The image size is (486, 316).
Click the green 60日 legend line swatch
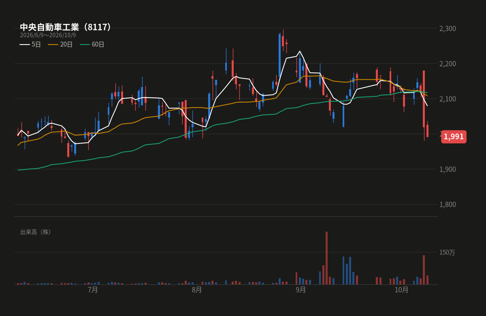[84, 45]
